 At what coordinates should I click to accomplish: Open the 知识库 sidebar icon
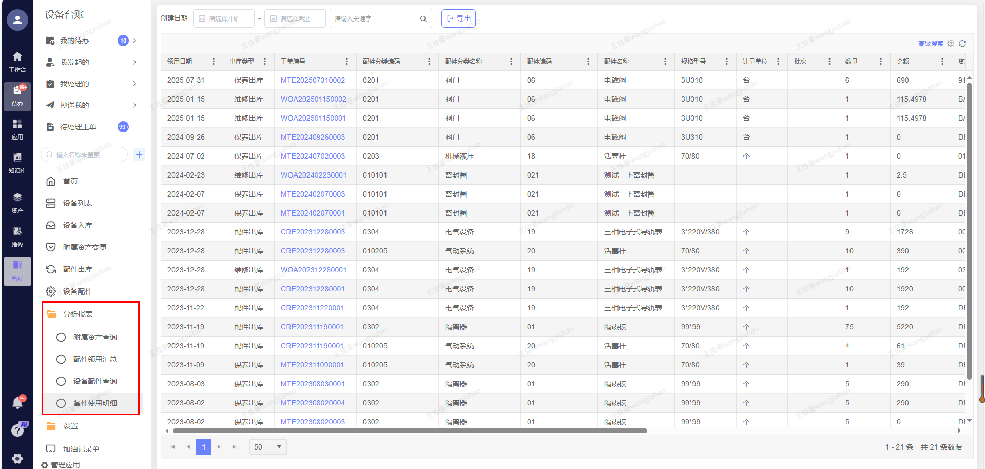coord(17,162)
